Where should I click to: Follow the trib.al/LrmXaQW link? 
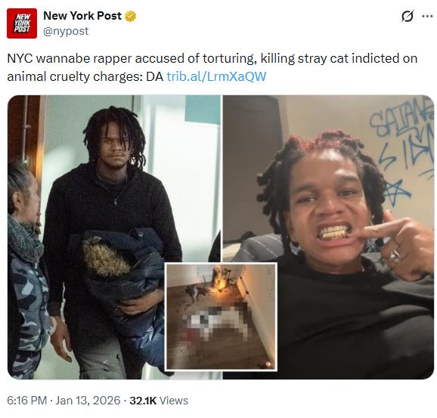coord(216,76)
